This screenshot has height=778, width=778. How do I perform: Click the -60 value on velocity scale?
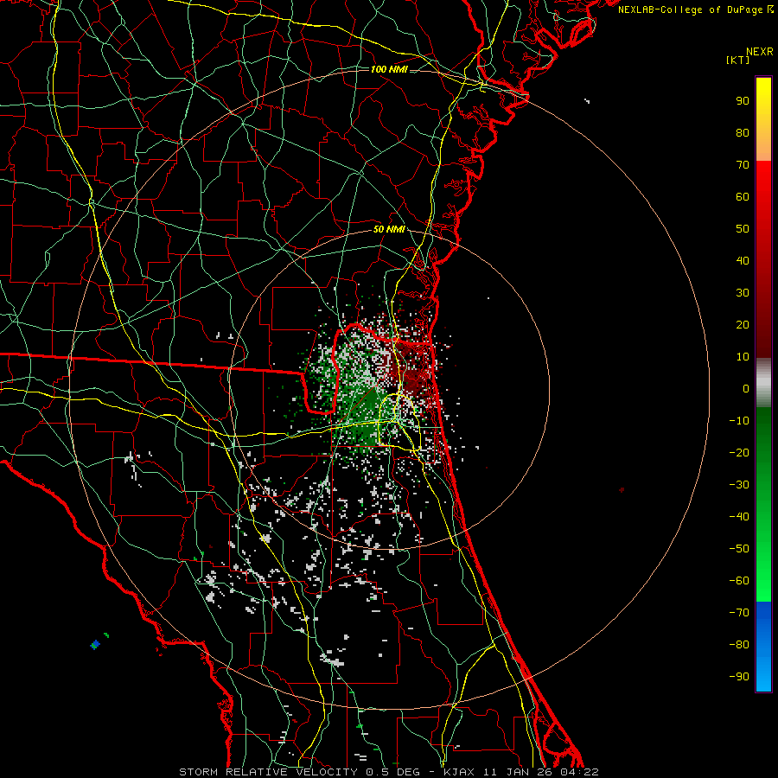click(x=739, y=581)
